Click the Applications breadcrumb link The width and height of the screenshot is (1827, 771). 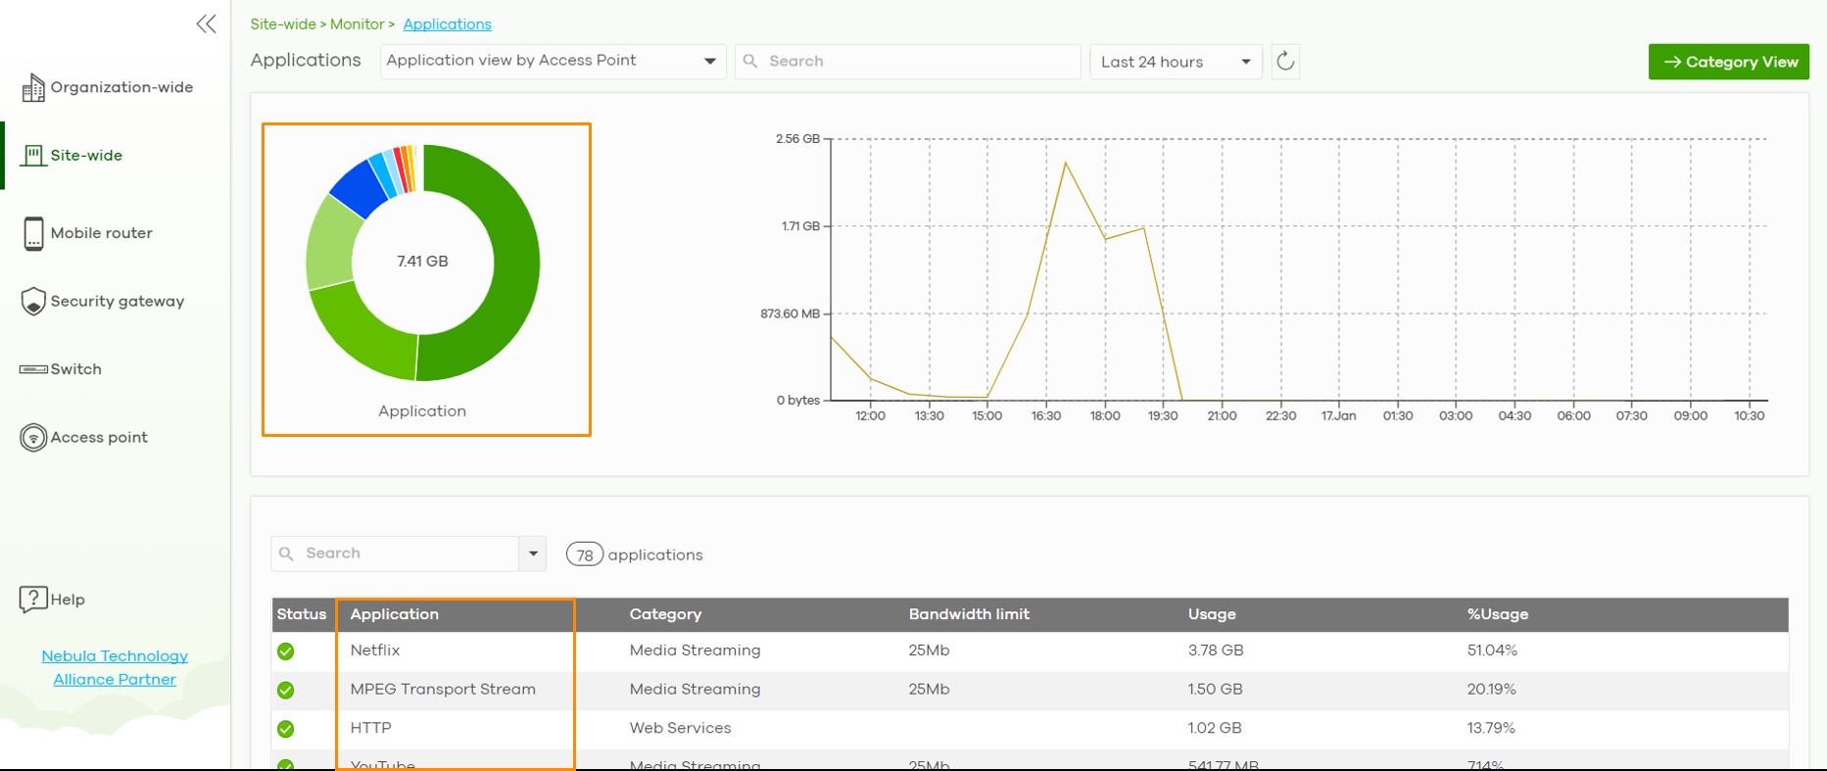coord(447,24)
